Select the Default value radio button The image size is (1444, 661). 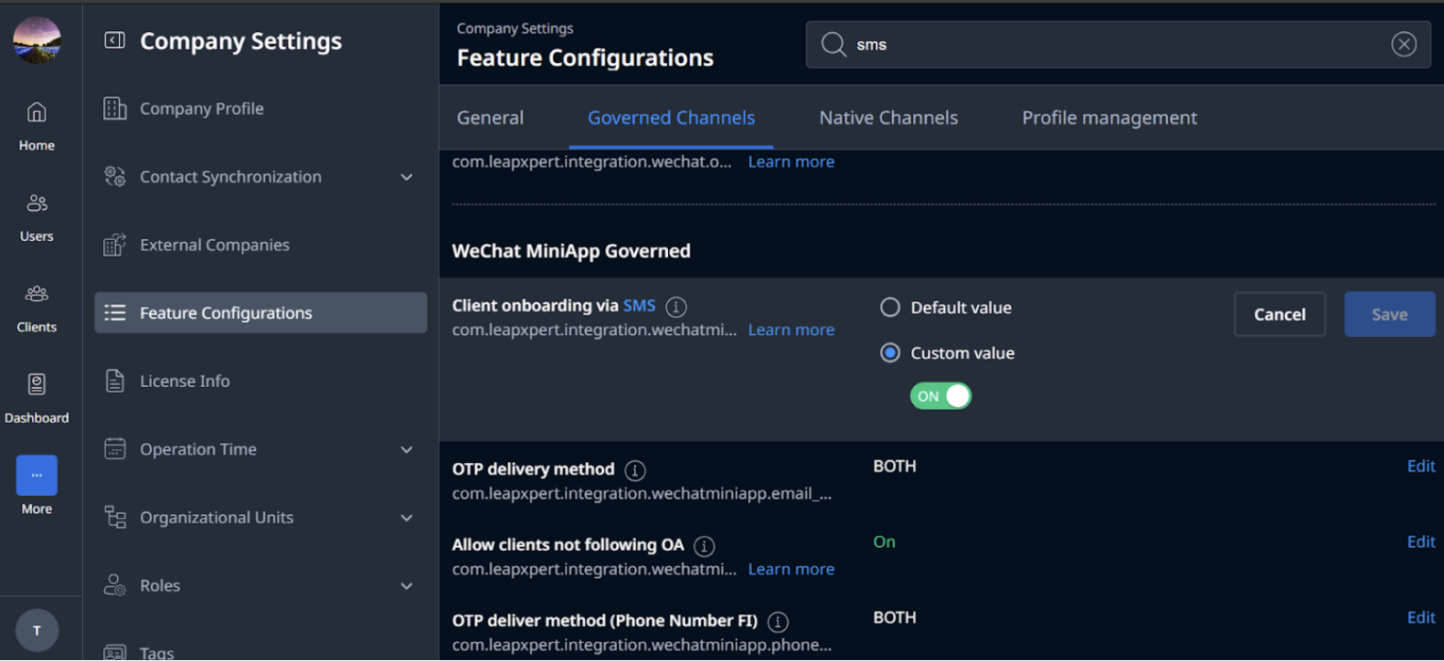890,308
